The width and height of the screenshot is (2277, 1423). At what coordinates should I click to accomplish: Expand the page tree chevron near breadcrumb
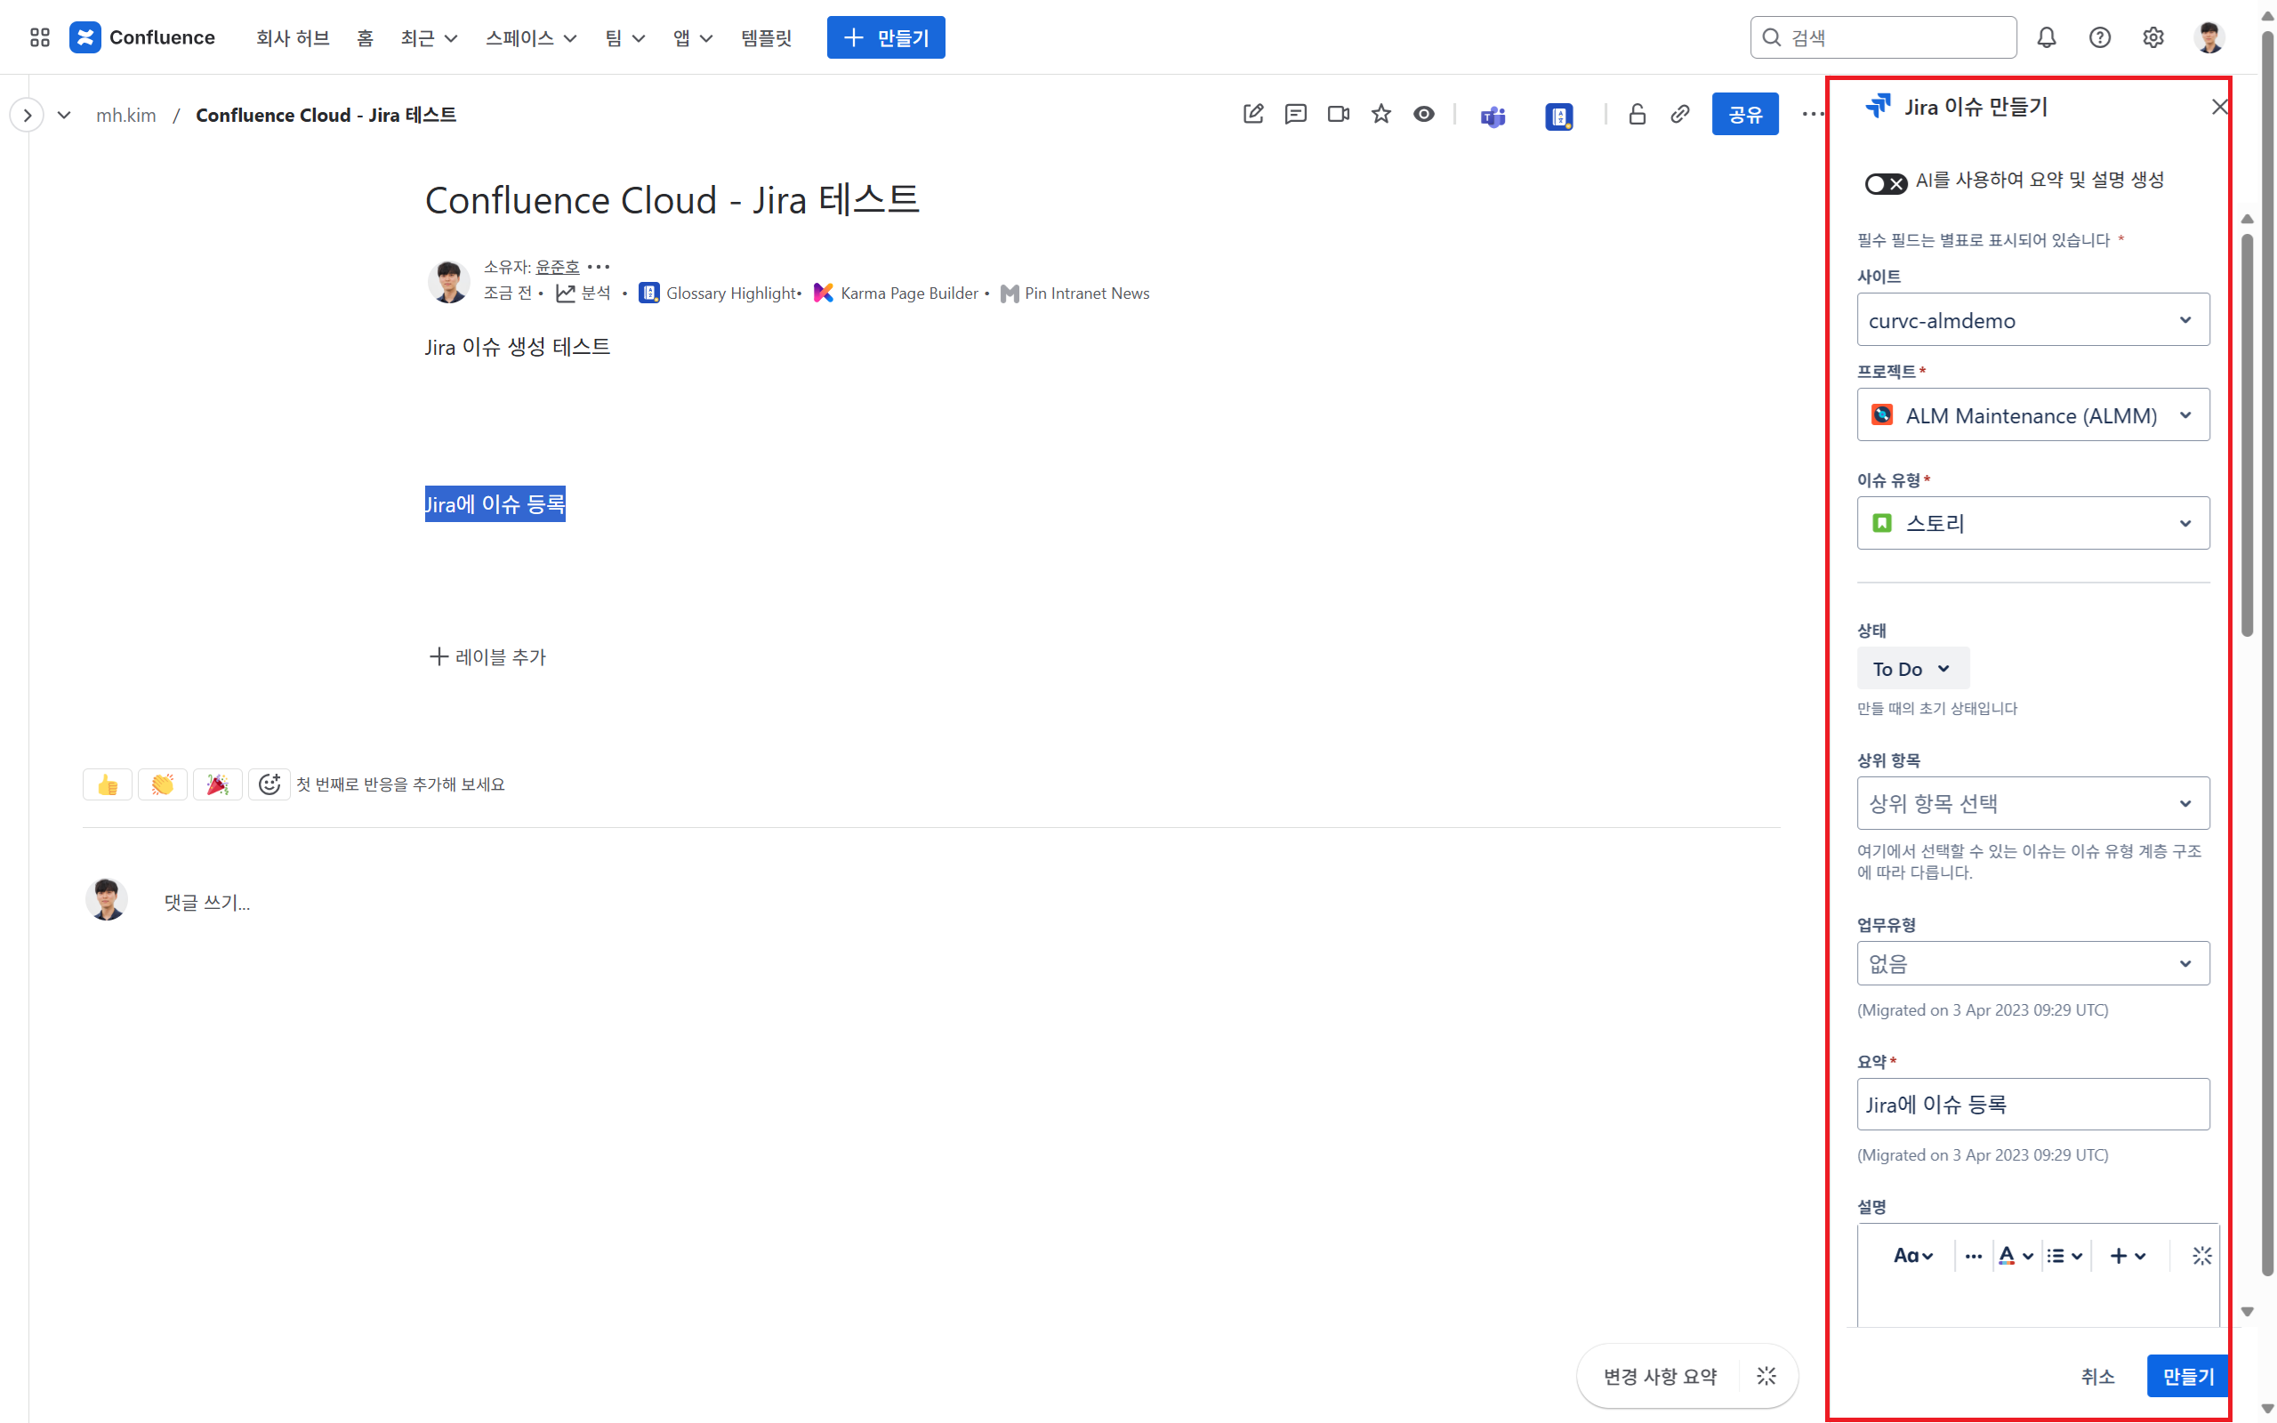coord(64,115)
